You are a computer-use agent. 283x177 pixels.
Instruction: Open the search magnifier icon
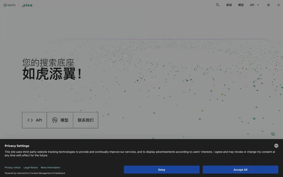click(218, 5)
